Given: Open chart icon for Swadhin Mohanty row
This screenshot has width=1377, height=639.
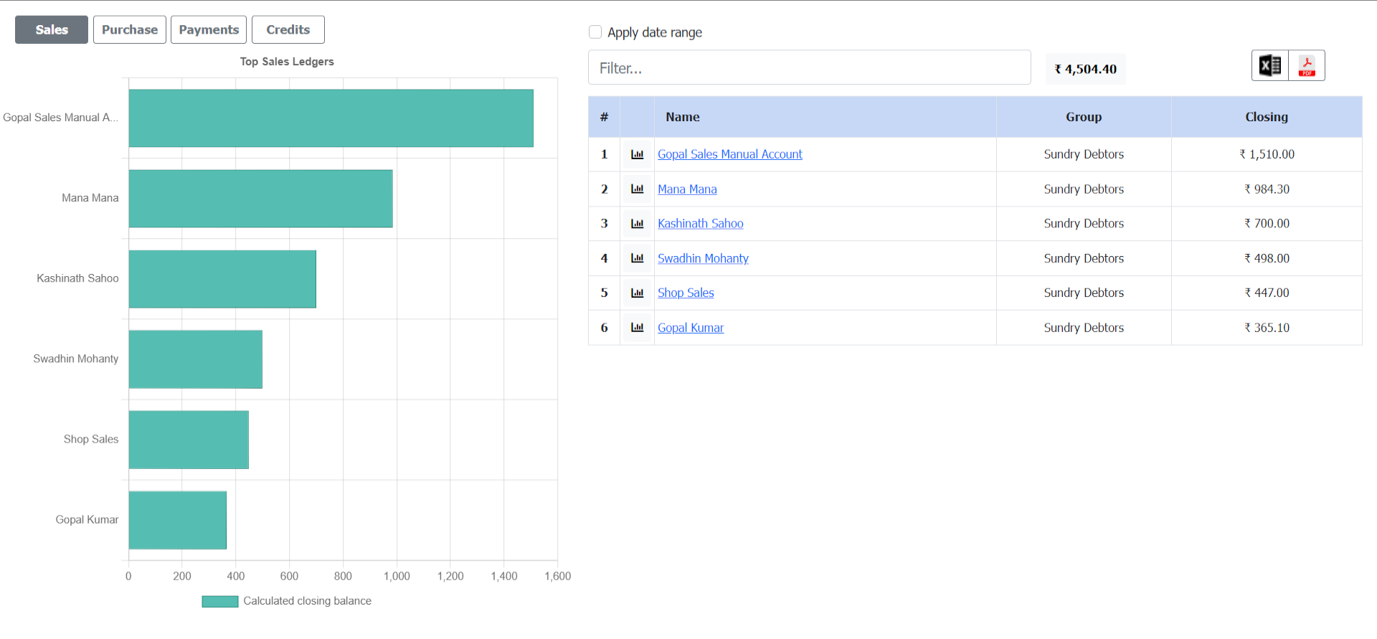Looking at the screenshot, I should (637, 258).
